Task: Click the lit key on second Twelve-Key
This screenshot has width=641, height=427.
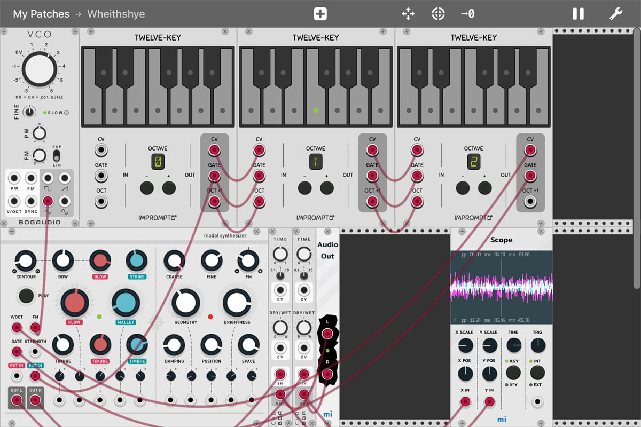Action: pos(316,110)
